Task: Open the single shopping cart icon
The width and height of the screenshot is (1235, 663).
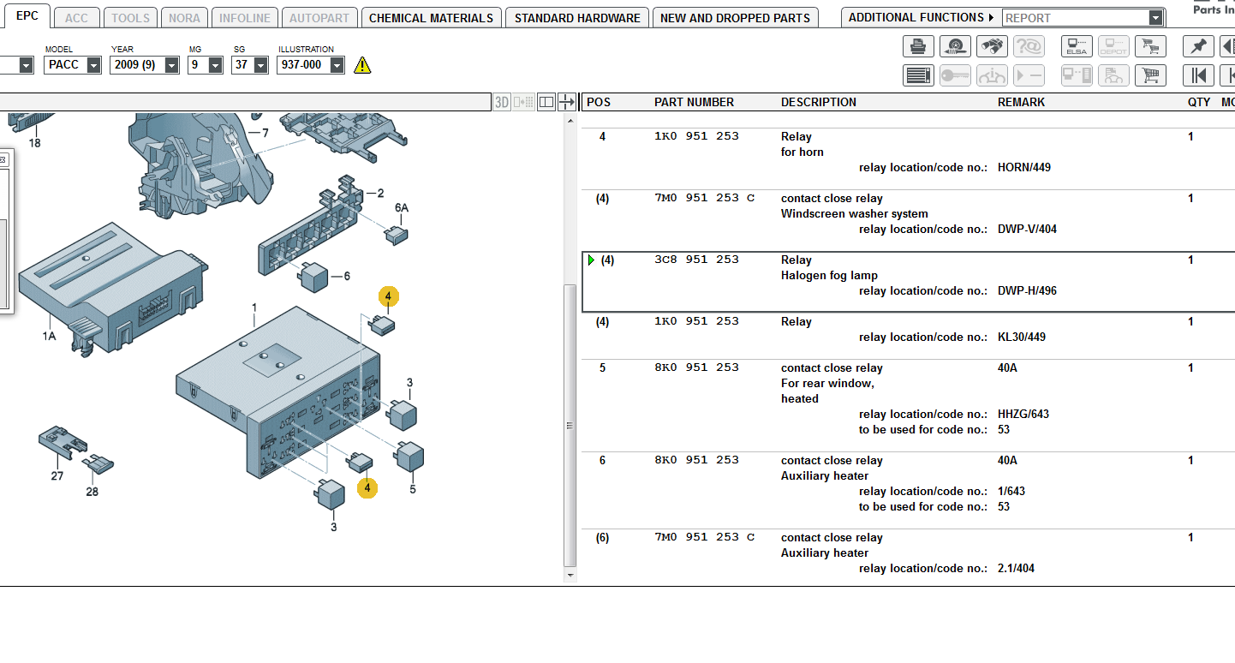Action: point(1150,75)
